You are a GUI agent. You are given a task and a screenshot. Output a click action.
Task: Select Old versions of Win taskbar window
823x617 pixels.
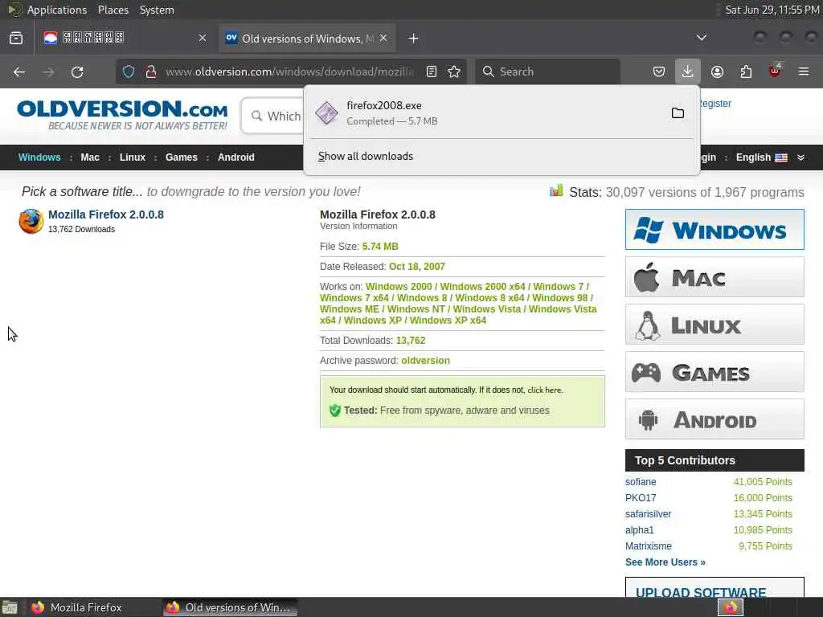click(x=228, y=607)
